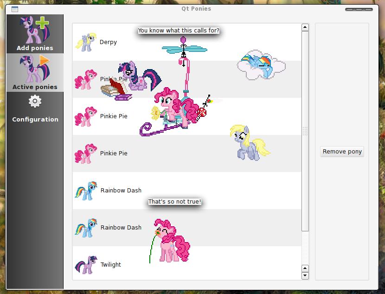The width and height of the screenshot is (385, 294).
Task: Click scrollbar up arrow at list top
Action: pos(305,27)
